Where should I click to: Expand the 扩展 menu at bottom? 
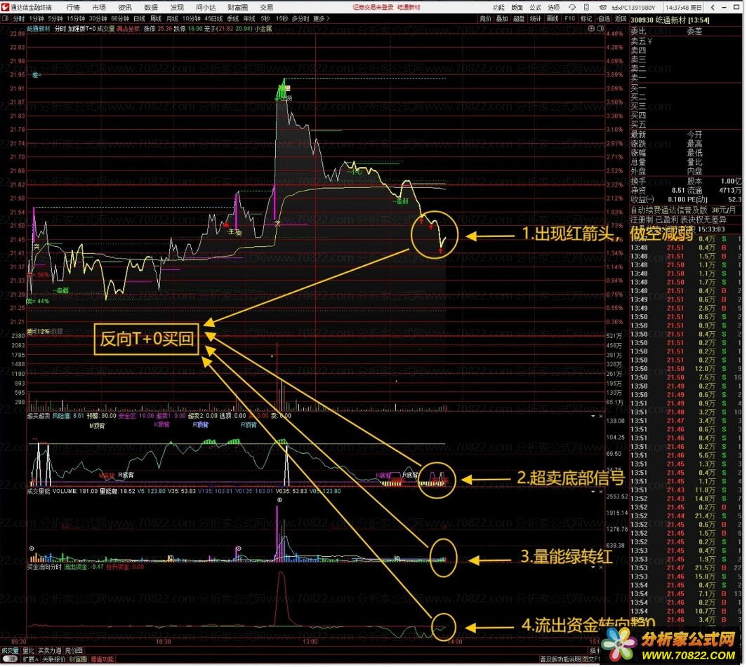coord(30,659)
